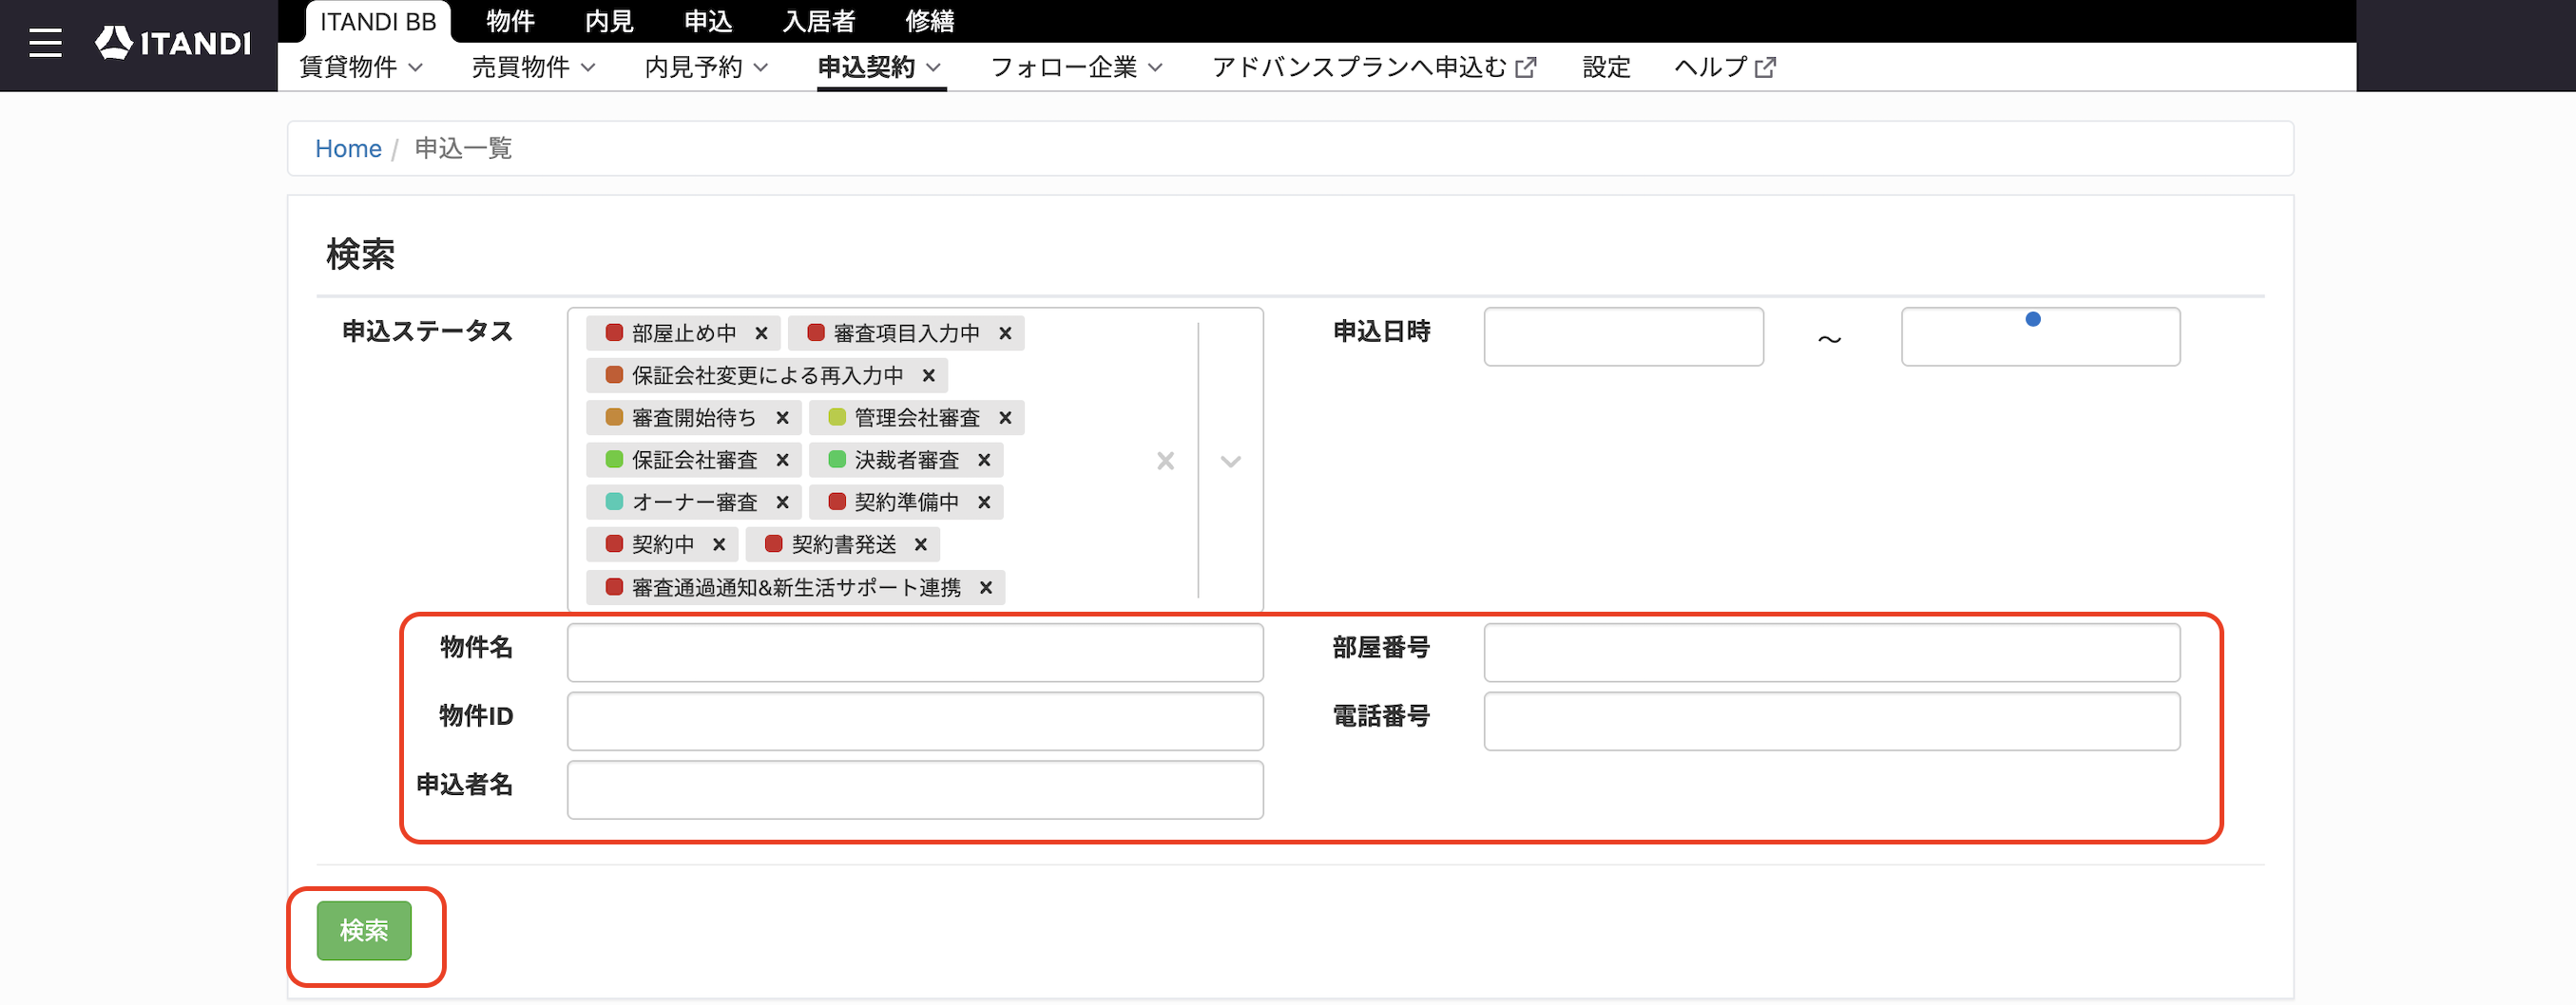This screenshot has width=2576, height=1005.
Task: Select the ITANDI BB tab
Action: point(378,21)
